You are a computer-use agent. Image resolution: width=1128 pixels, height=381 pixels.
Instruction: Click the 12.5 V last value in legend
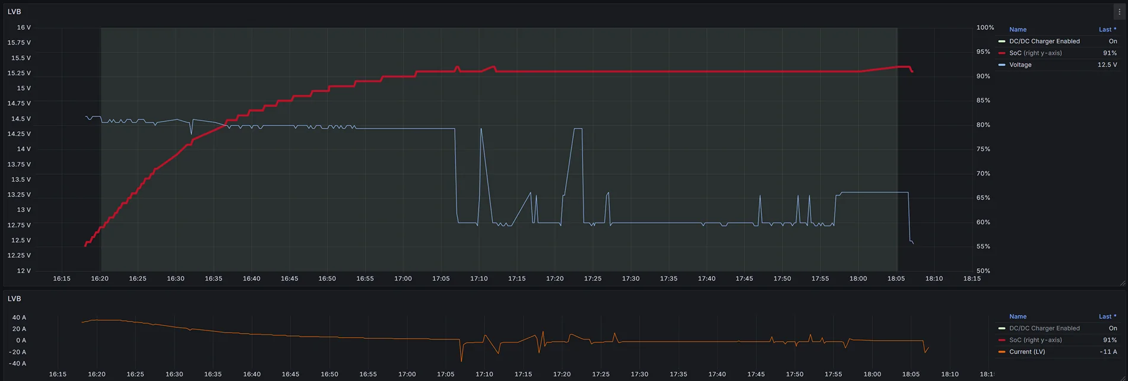(x=1107, y=65)
